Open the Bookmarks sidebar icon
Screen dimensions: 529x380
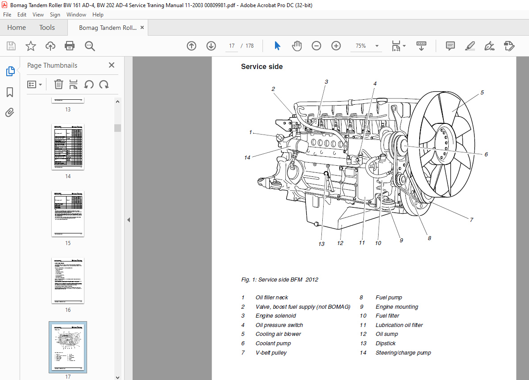click(x=10, y=92)
